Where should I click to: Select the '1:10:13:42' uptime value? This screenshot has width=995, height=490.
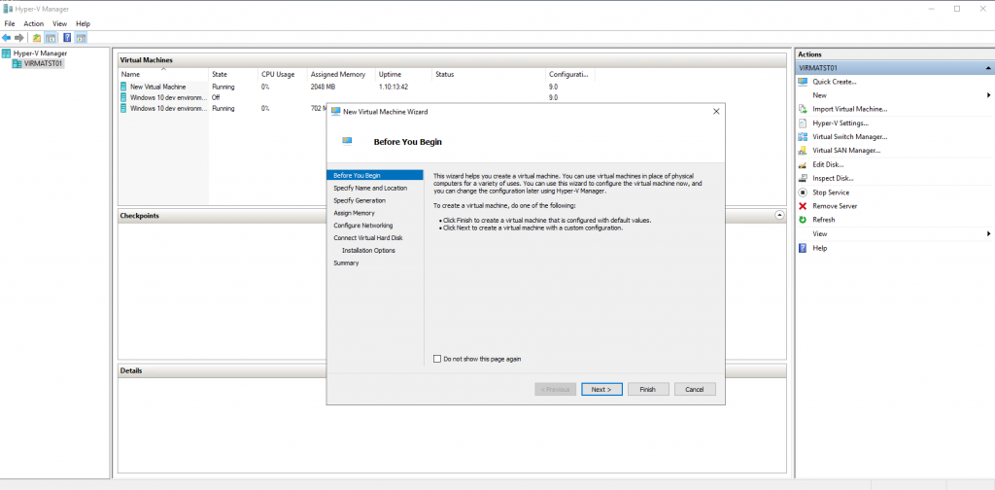pos(394,87)
